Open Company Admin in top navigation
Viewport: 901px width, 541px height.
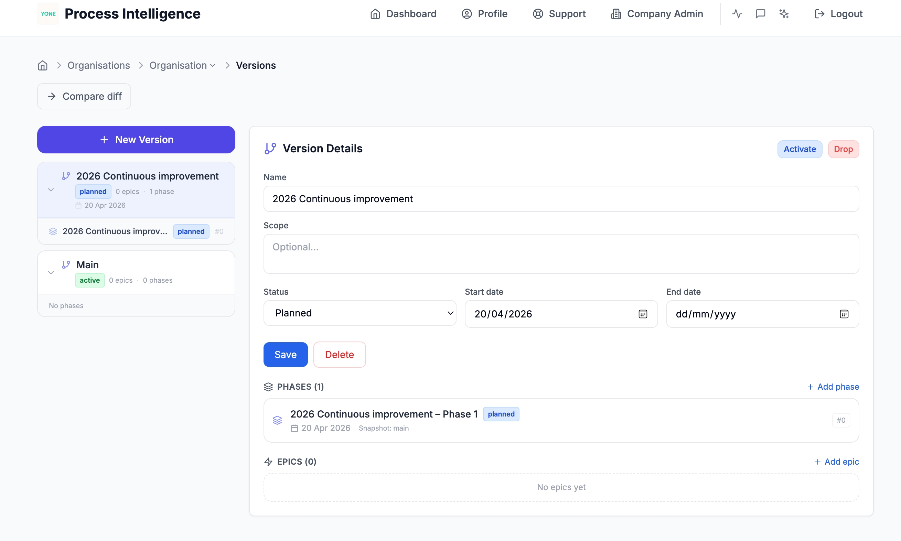click(x=657, y=14)
